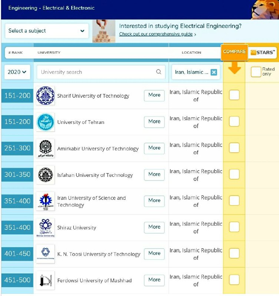Screen dimensions: 279x296
Task: Click the LOCATION column header
Action: [x=191, y=53]
